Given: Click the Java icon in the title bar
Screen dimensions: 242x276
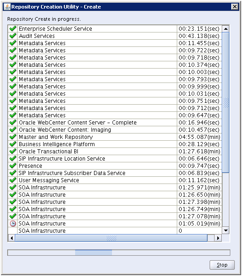Looking at the screenshot, I should pyautogui.click(x=7, y=7).
